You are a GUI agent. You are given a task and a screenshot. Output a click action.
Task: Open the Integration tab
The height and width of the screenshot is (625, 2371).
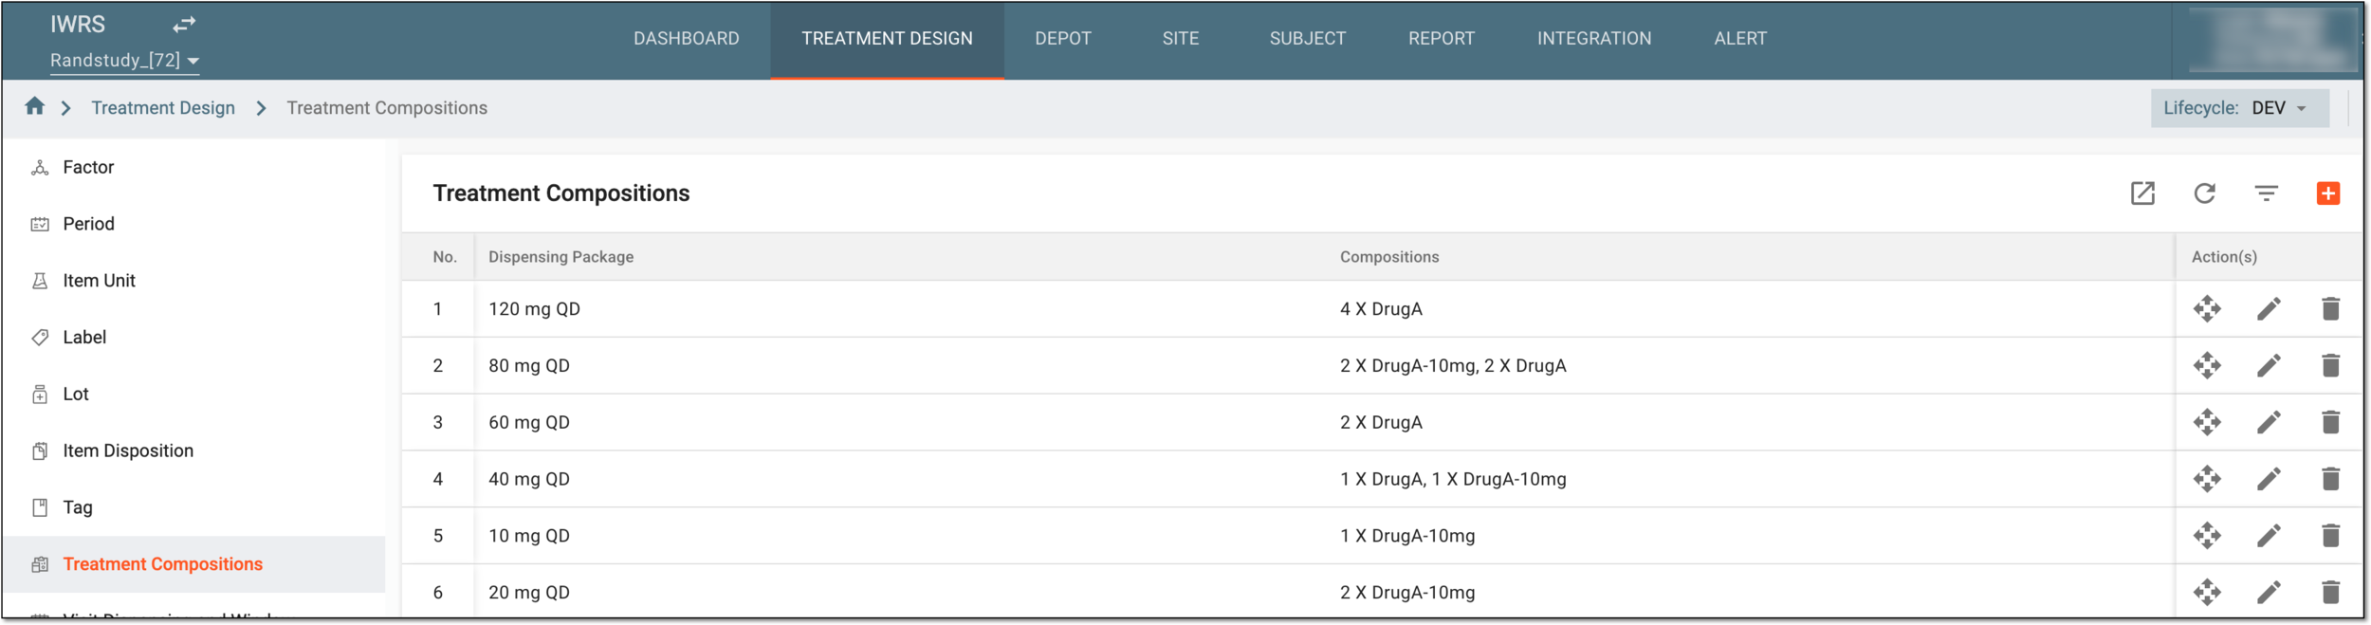(1593, 39)
